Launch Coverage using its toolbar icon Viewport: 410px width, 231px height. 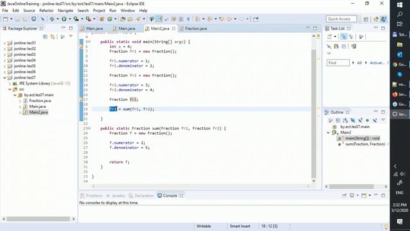(x=76, y=19)
